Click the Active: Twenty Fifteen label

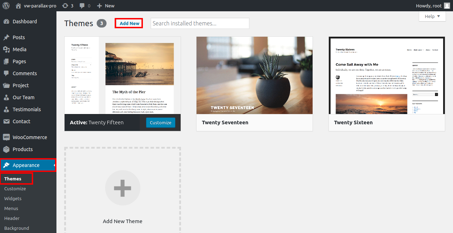pos(97,123)
